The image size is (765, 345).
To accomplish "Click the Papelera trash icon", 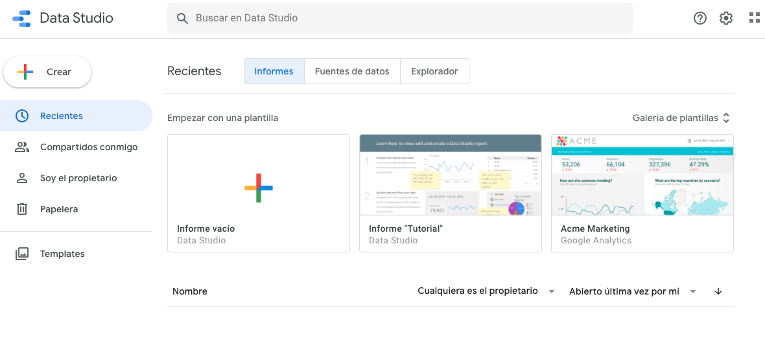I will pos(22,209).
